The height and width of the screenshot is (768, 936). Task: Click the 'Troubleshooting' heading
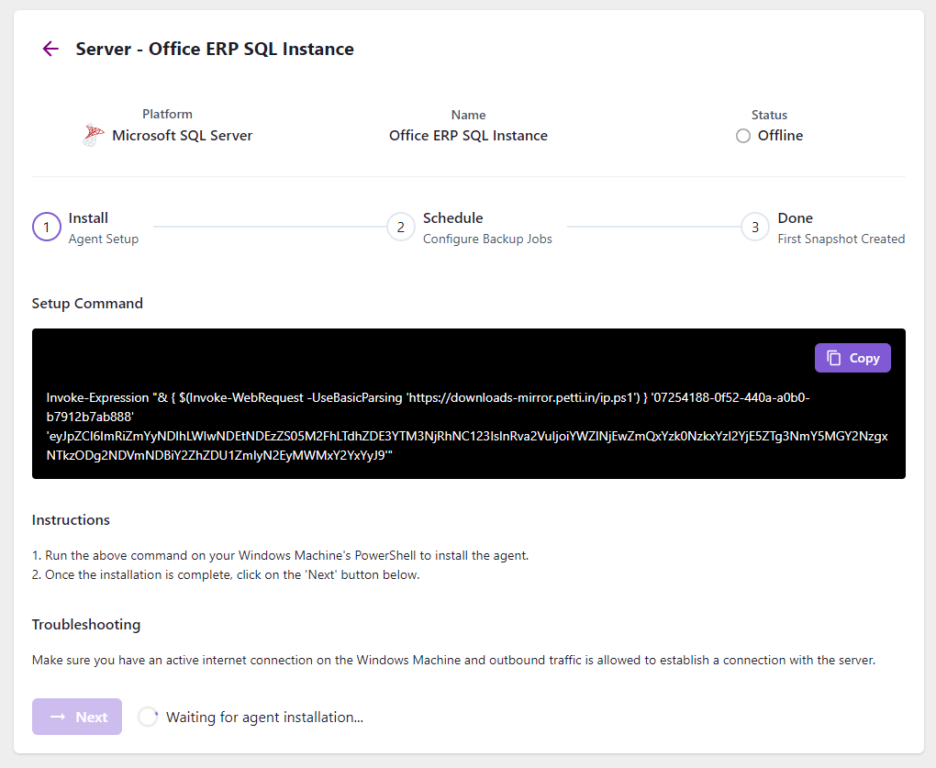point(86,624)
